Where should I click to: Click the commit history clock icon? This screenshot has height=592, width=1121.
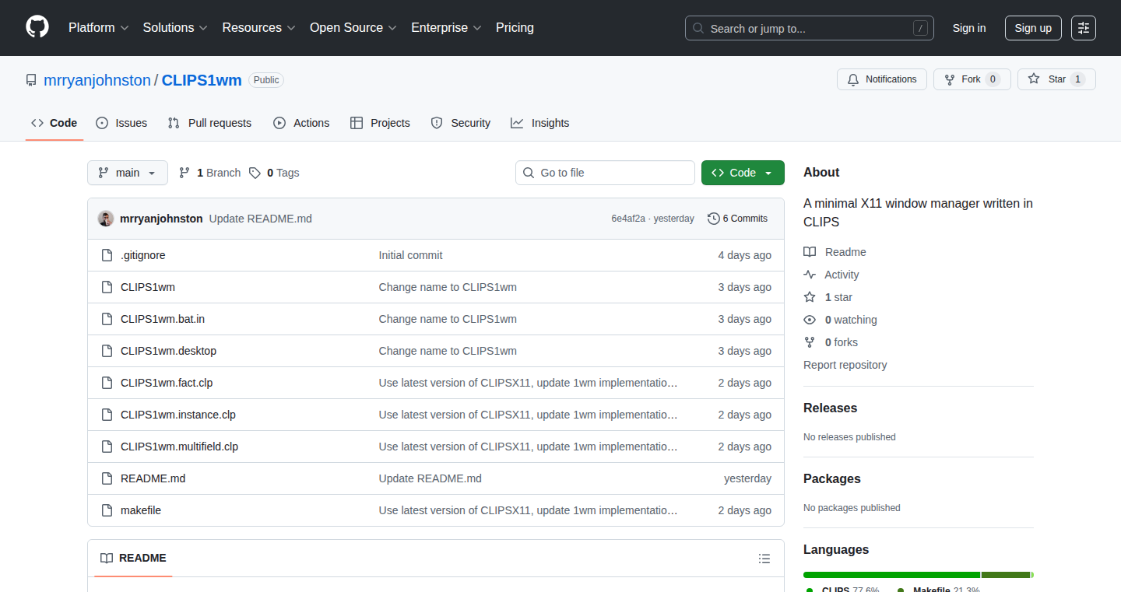pos(713,219)
